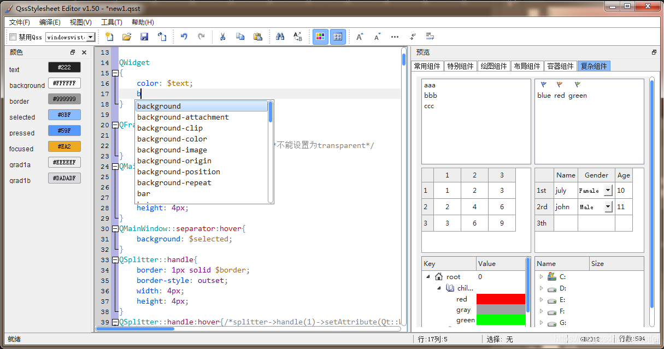Click the Gender column header
The width and height of the screenshot is (664, 349).
pyautogui.click(x=596, y=175)
